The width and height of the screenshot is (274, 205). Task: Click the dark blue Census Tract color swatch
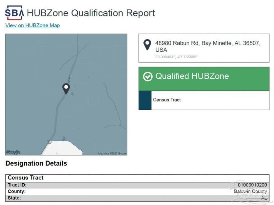(145, 100)
